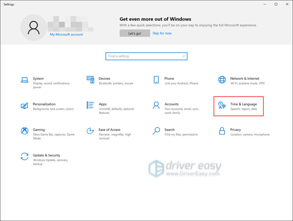293x221 pixels.
Task: Select the Accounts person icon
Action: click(156, 106)
